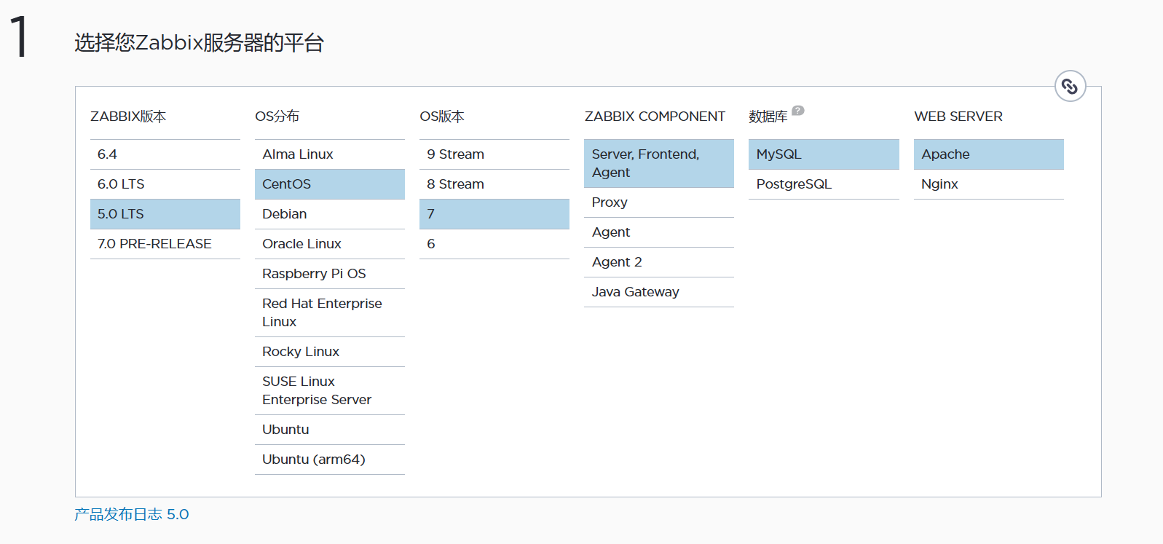Click the ZABBIX COMPONENT column header
The height and width of the screenshot is (544, 1163).
tap(655, 117)
